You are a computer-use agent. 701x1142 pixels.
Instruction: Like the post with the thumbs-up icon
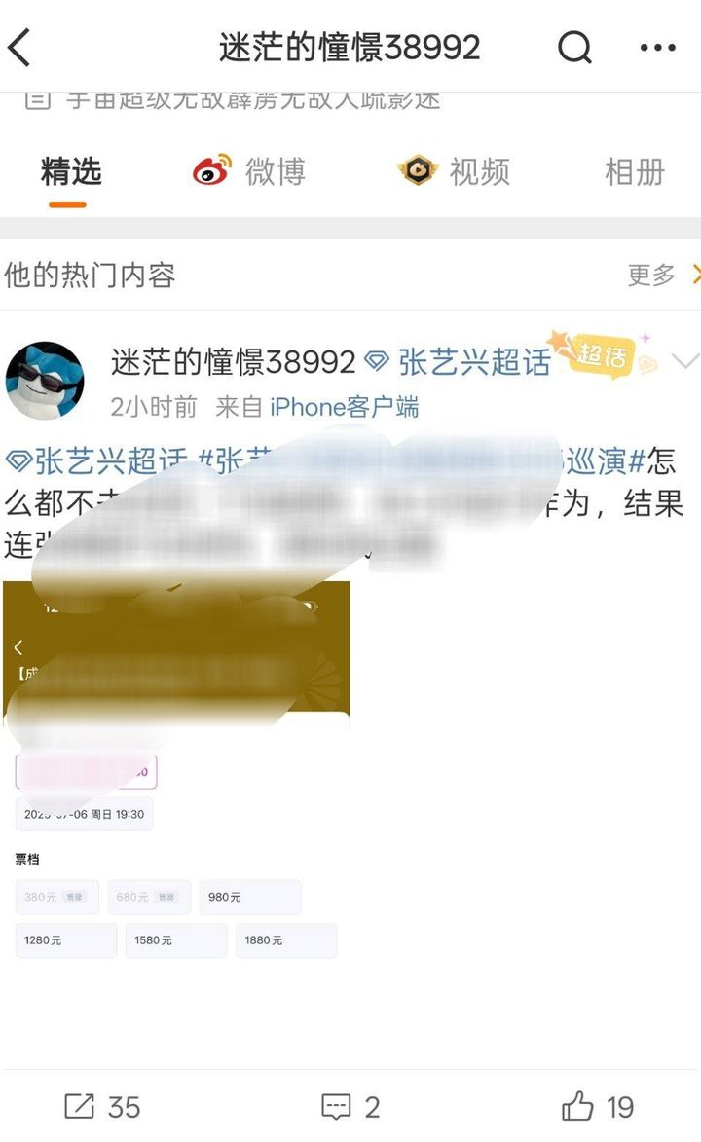click(578, 1106)
